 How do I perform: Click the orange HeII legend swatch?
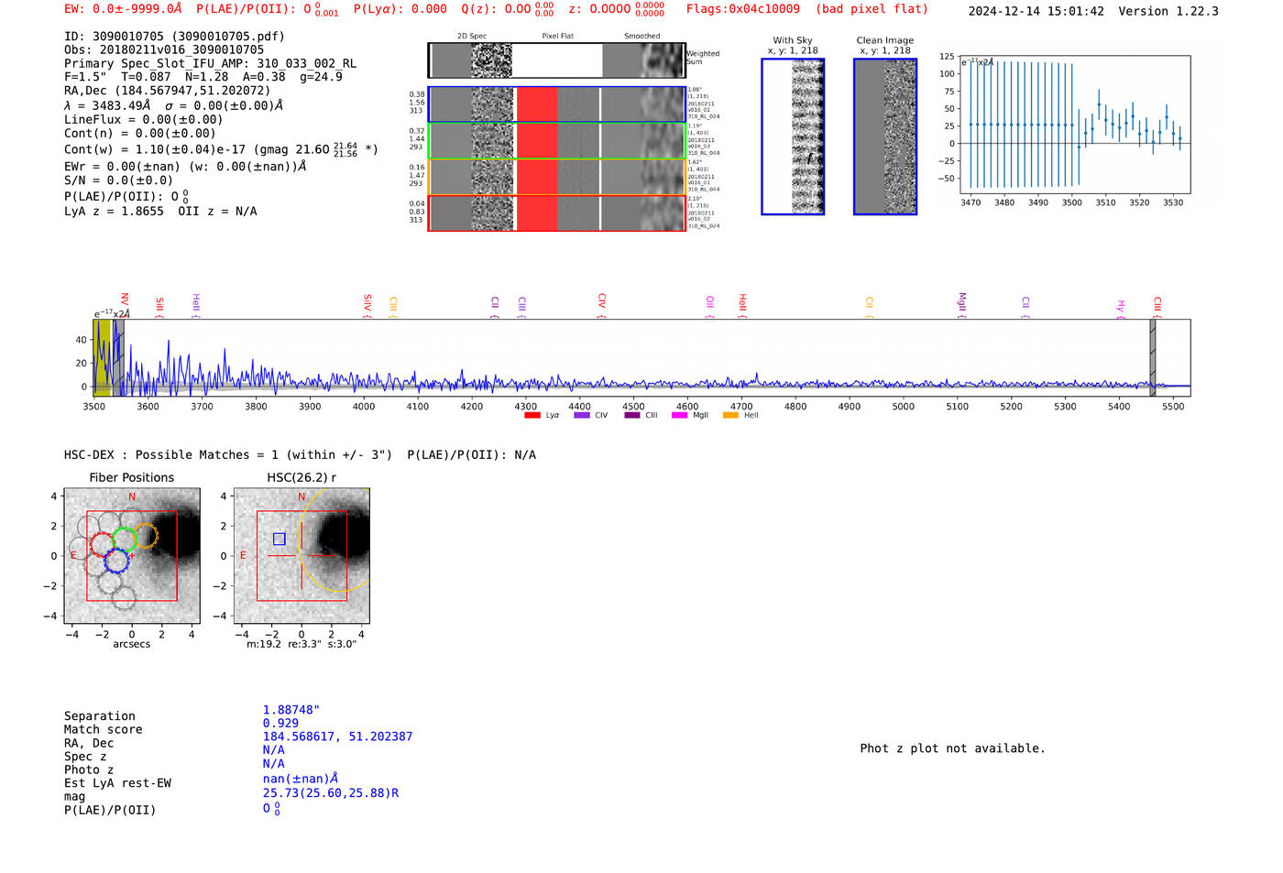coord(730,415)
